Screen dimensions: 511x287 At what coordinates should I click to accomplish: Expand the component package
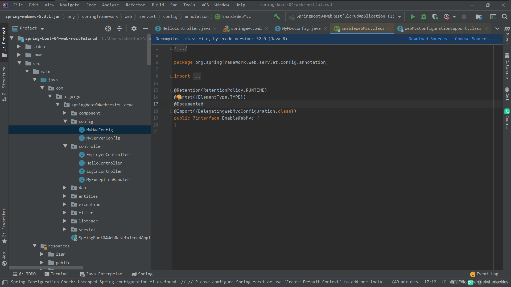(65, 113)
